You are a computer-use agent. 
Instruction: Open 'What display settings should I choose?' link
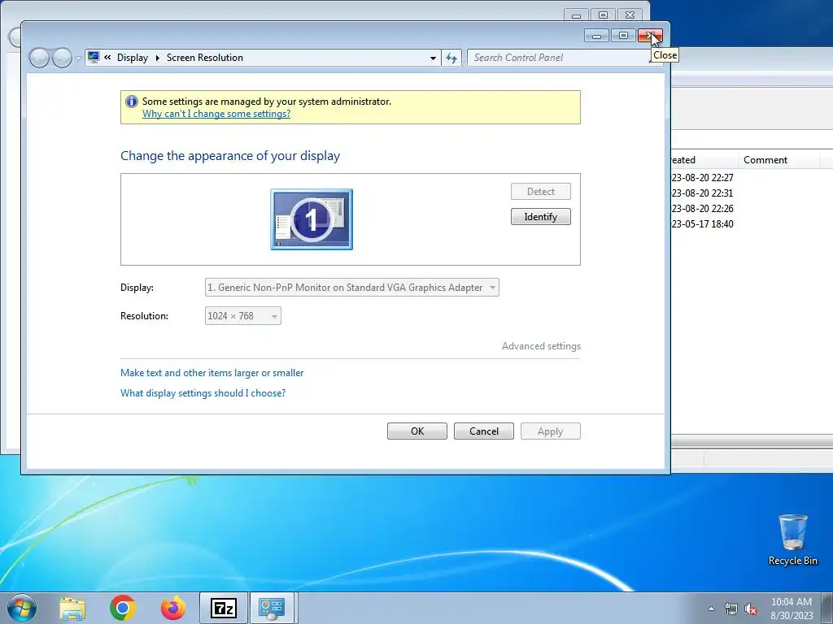tap(203, 393)
